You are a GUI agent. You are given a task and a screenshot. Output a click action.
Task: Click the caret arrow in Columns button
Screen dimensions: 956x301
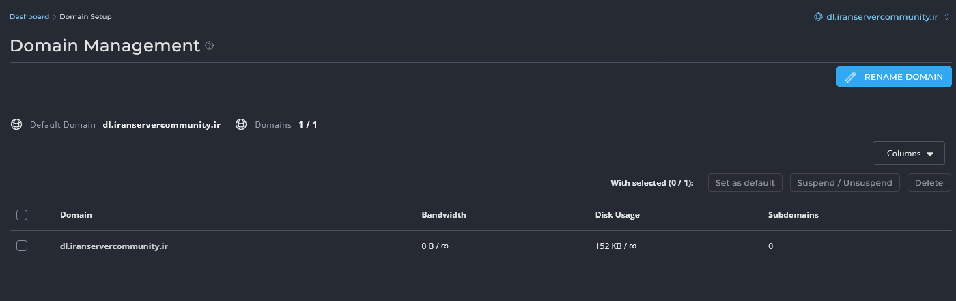click(x=930, y=154)
